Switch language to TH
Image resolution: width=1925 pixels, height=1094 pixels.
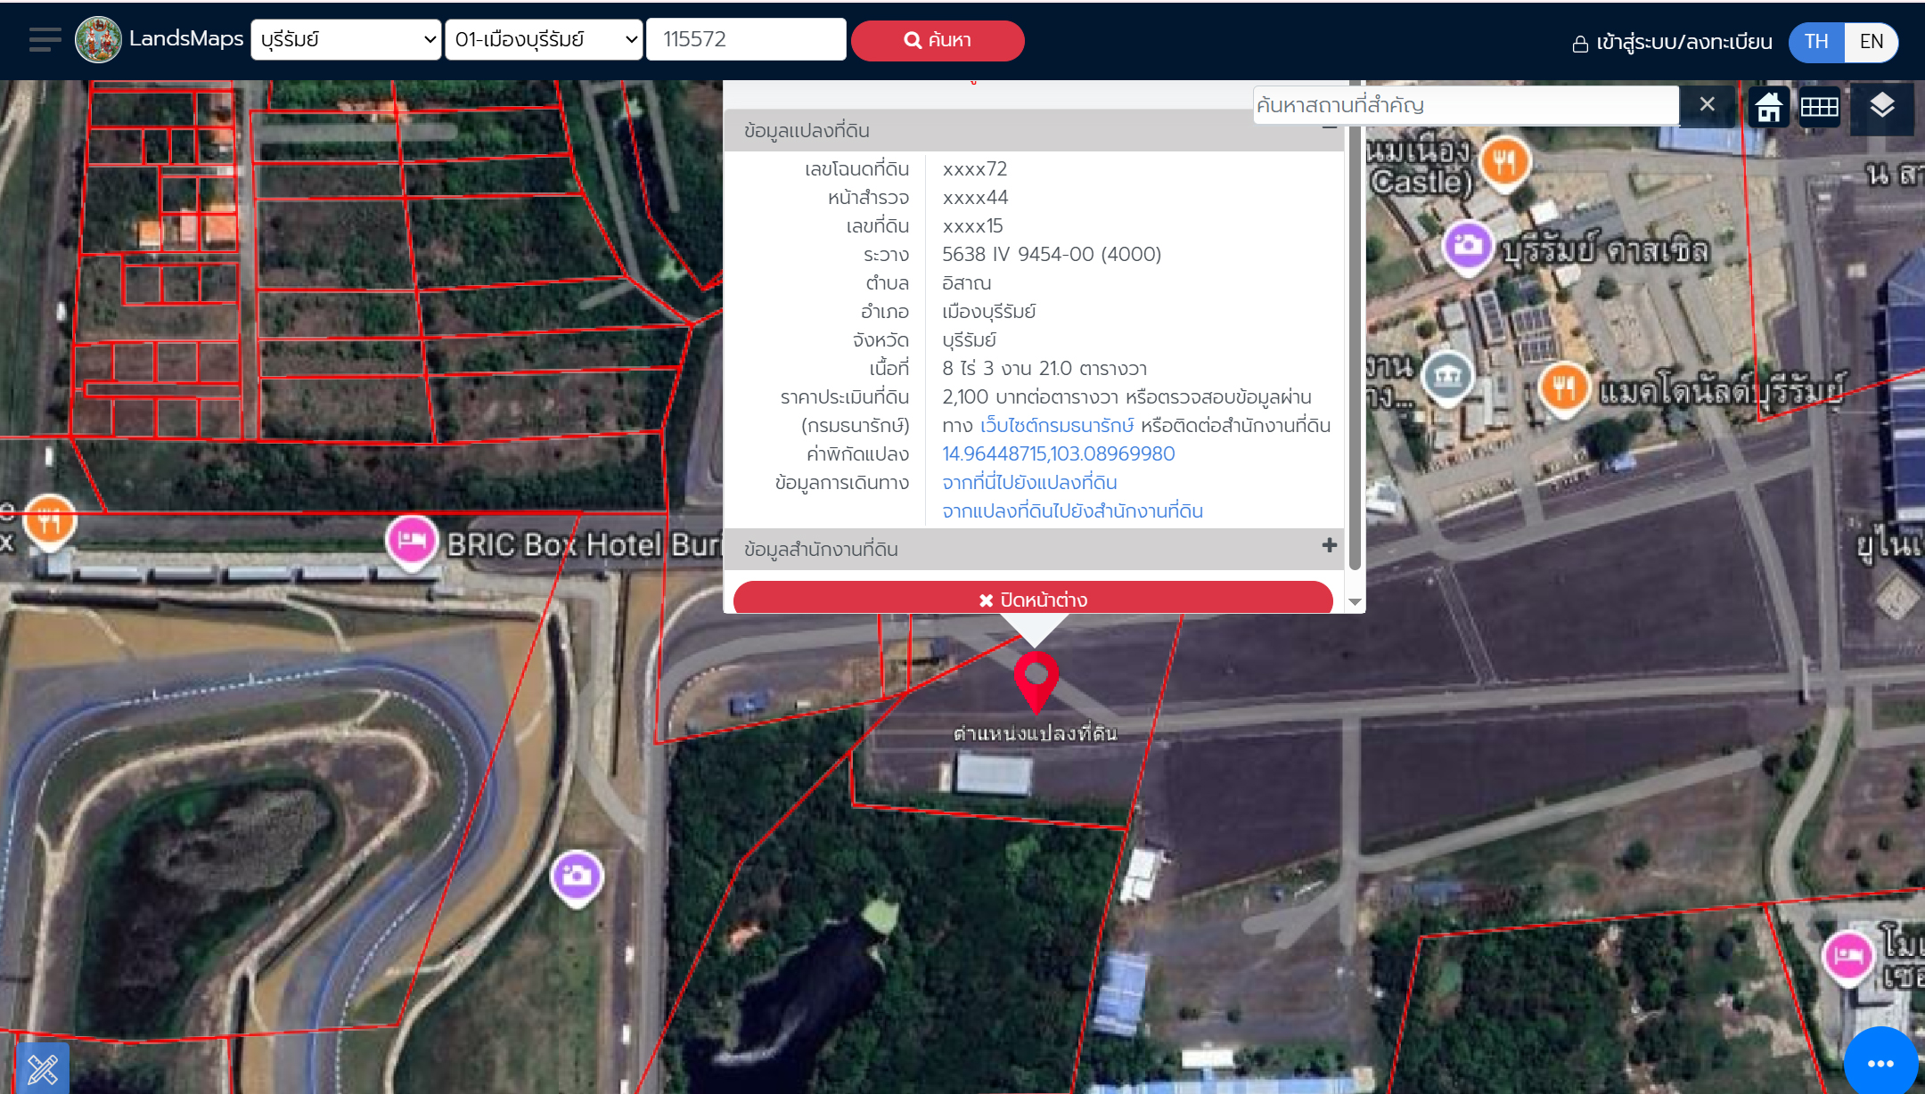[x=1816, y=42]
